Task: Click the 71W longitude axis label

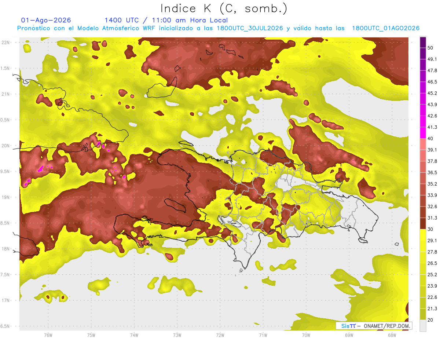Action: pyautogui.click(x=263, y=335)
